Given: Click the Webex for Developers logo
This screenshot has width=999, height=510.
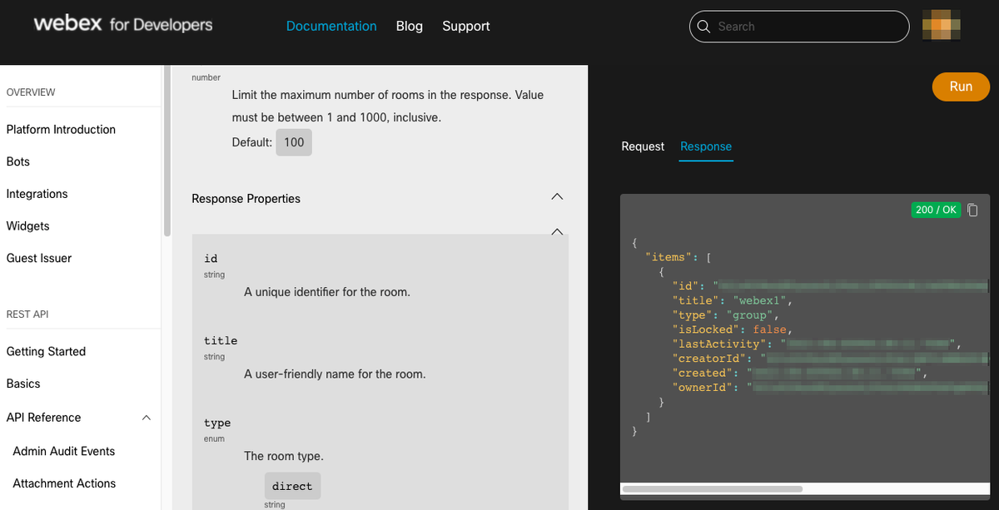Looking at the screenshot, I should tap(123, 25).
